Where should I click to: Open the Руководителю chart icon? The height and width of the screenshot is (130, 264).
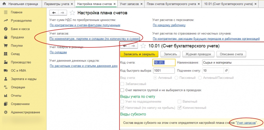pos(6,21)
